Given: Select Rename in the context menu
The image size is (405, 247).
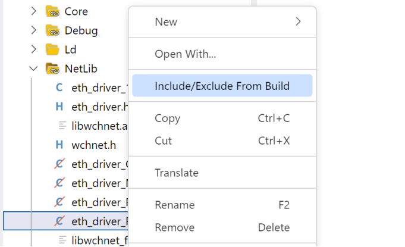Looking at the screenshot, I should coord(174,205).
